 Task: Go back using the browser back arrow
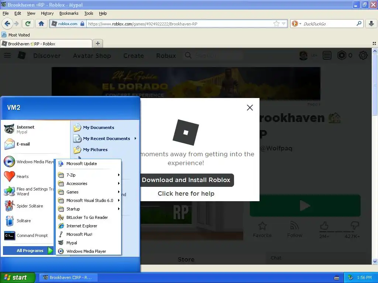coord(7,24)
